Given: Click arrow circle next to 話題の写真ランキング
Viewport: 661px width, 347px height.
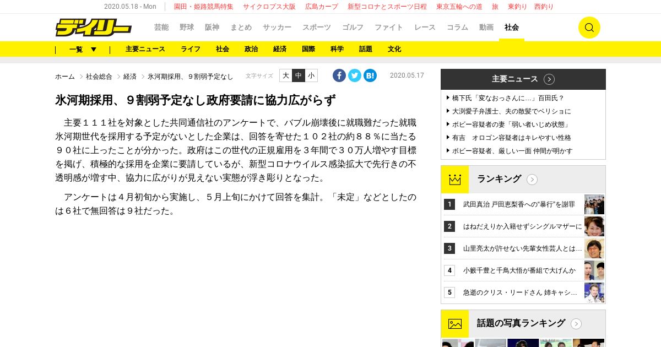Looking at the screenshot, I should click(576, 324).
